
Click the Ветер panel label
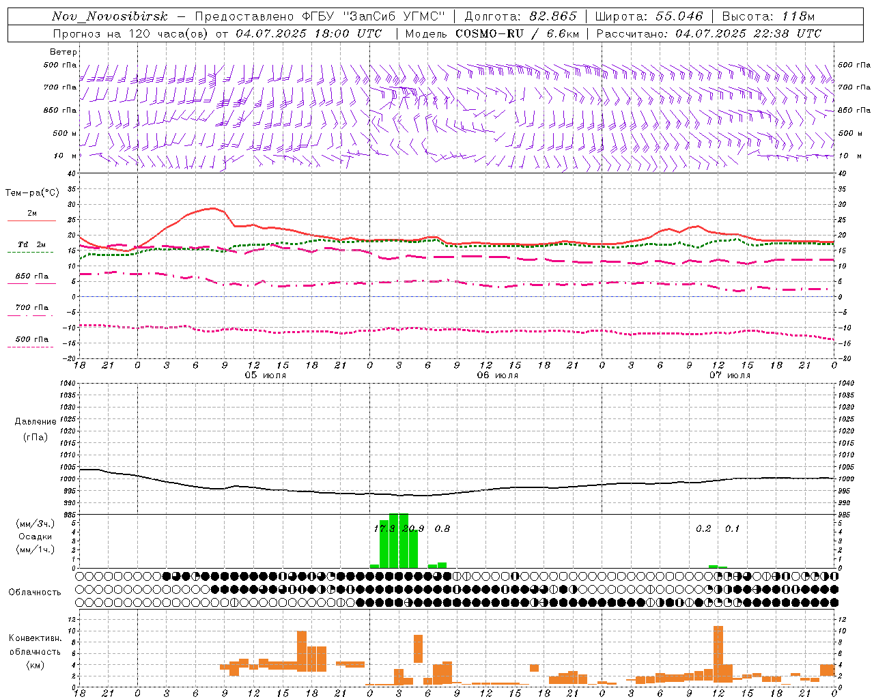[64, 52]
